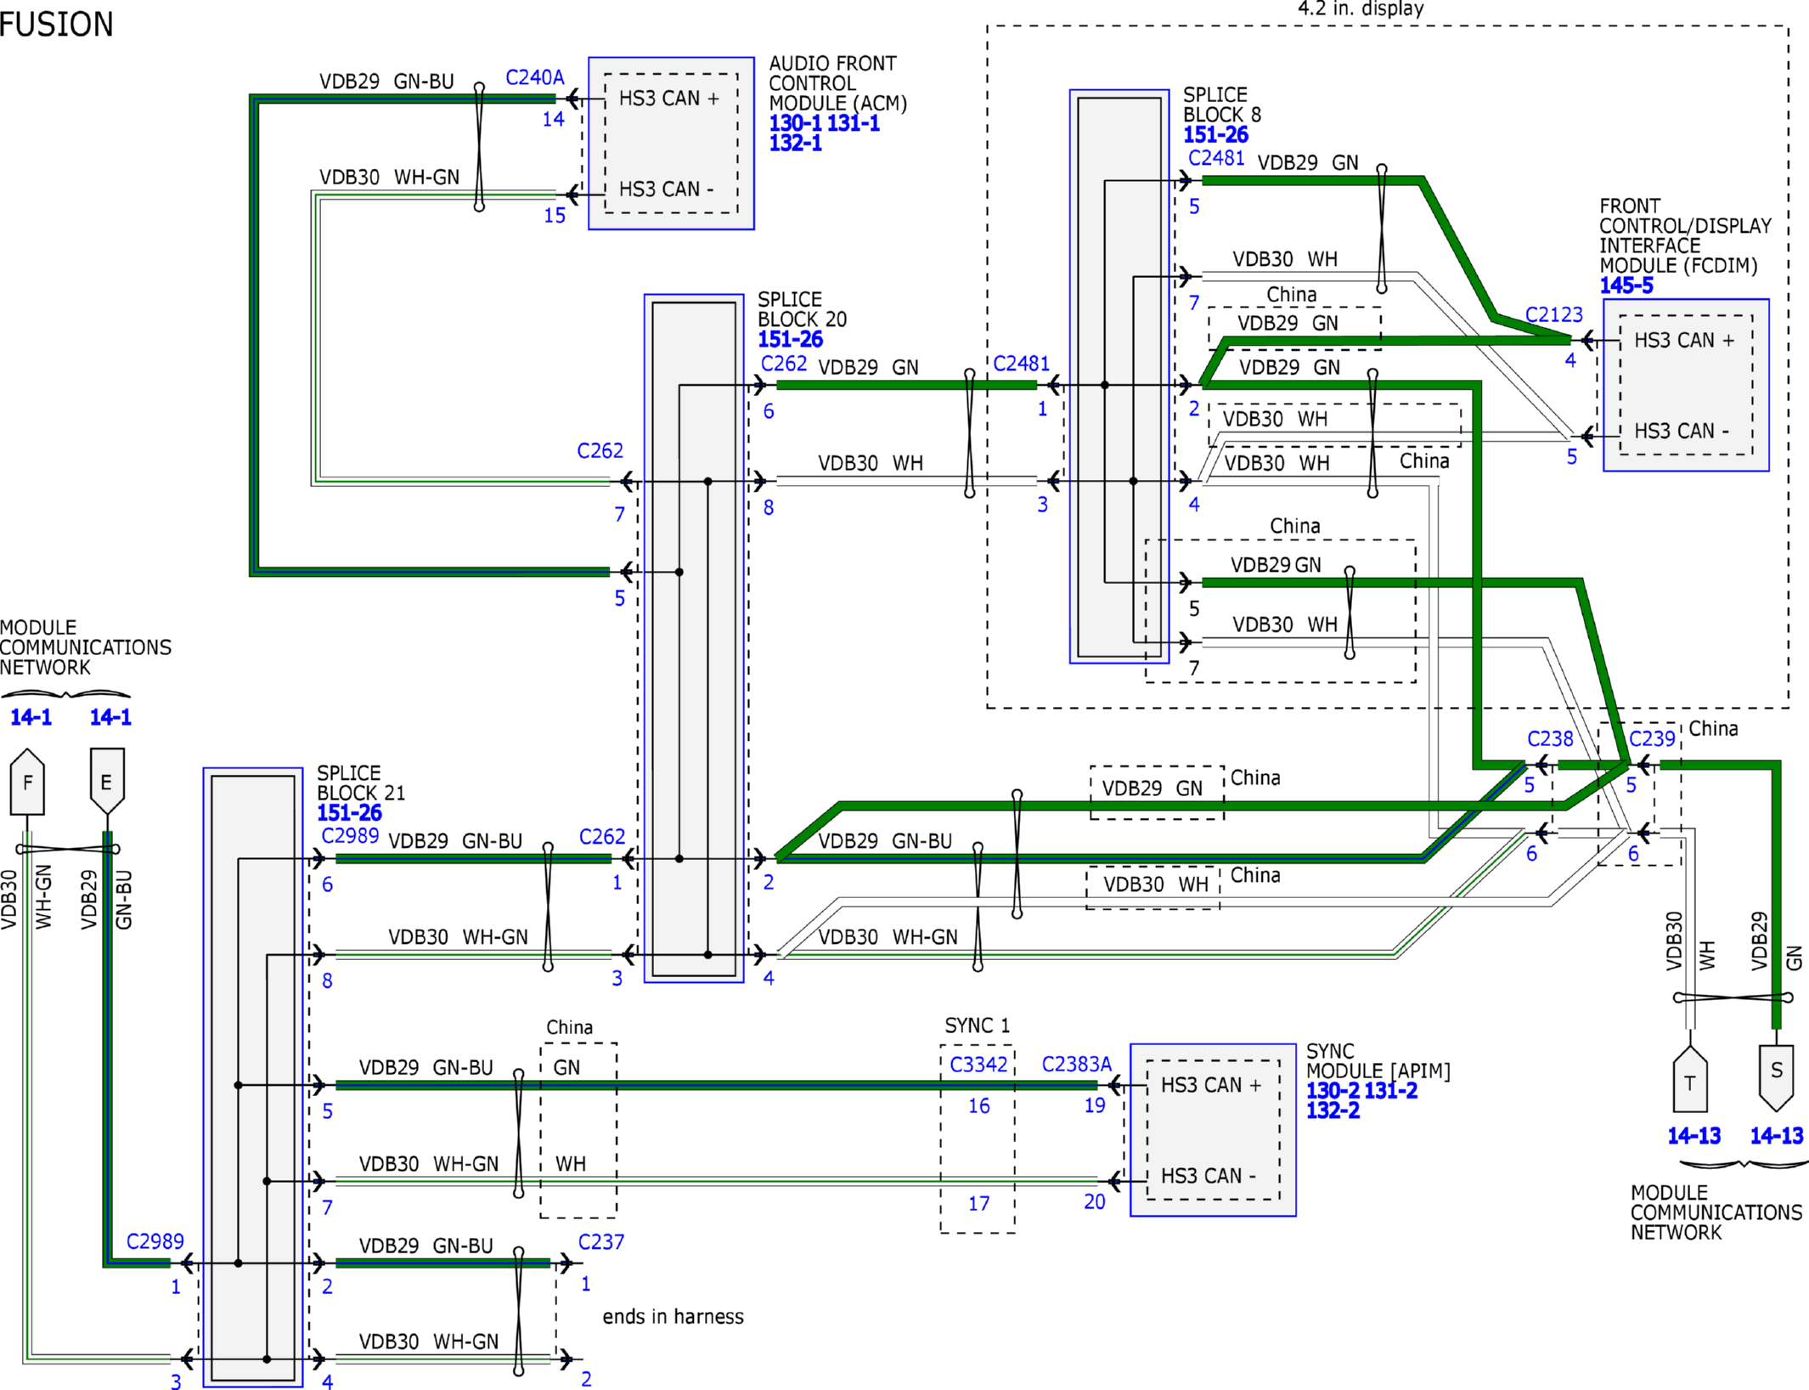Screen dimensions: 1809x1390
Task: Click the C2481 label below the Splice Block 8 title
Action: coord(1216,158)
